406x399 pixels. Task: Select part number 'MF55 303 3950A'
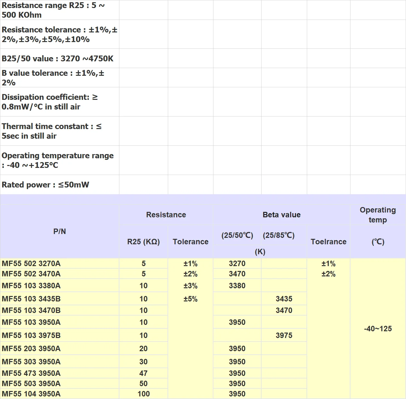tap(59, 362)
